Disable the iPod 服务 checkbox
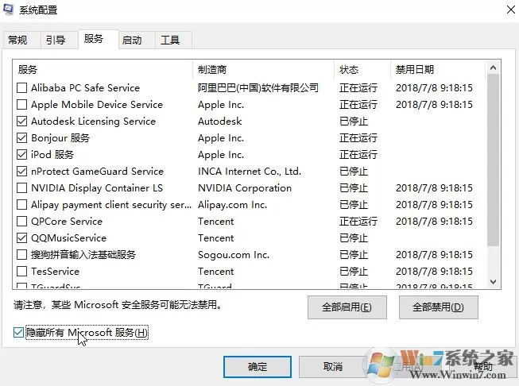519x386 pixels. [21, 154]
